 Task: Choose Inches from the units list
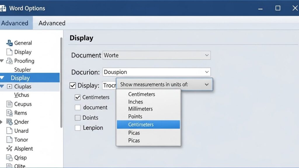pos(135,102)
